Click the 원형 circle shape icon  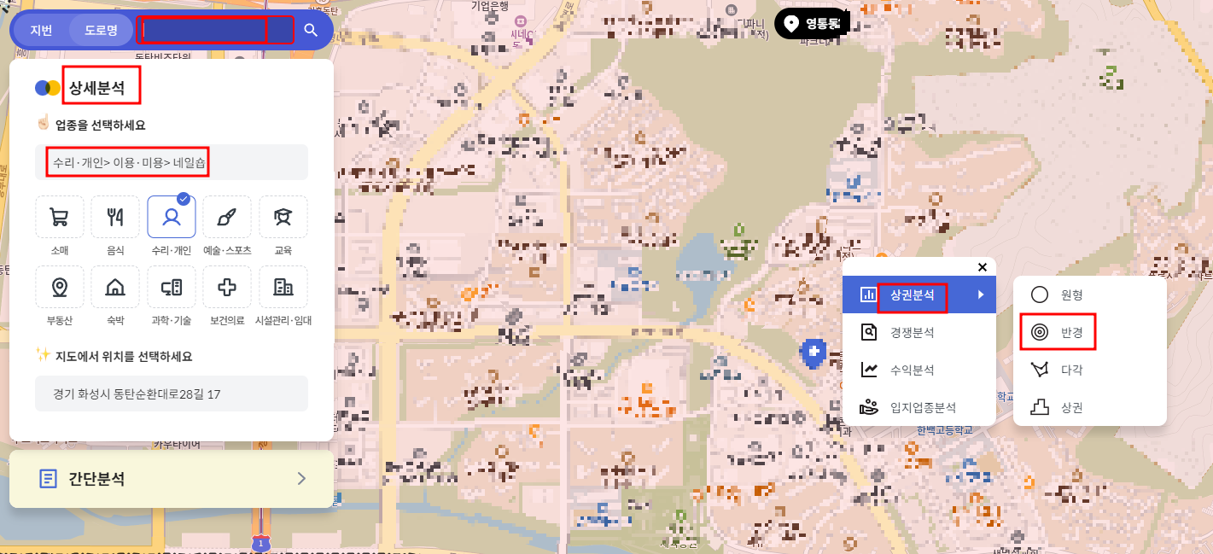tap(1040, 294)
